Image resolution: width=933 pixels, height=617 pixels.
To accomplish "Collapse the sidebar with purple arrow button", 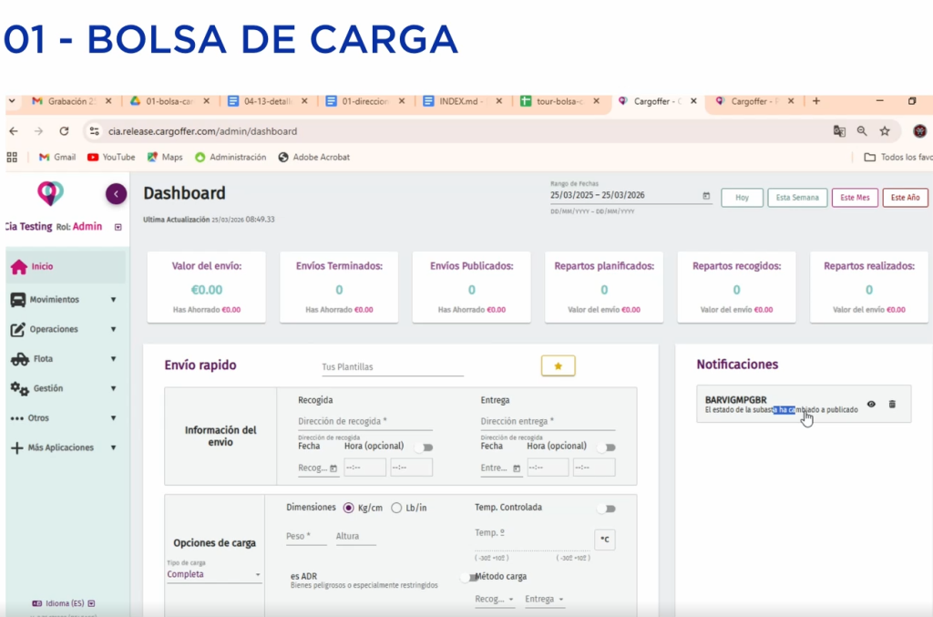I will click(116, 193).
